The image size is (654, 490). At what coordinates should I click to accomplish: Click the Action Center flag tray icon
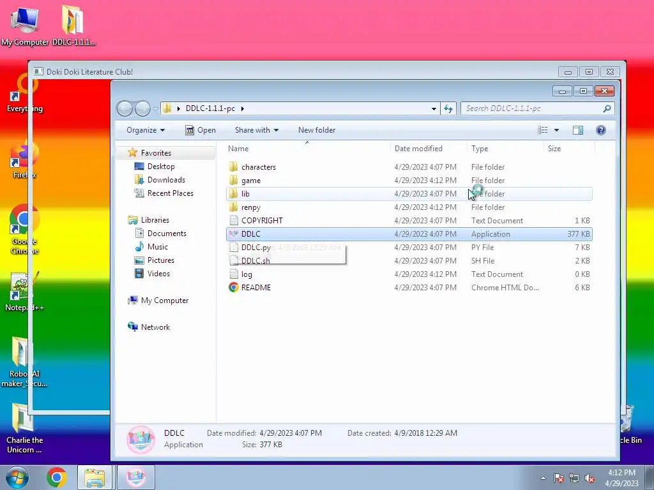(x=558, y=478)
